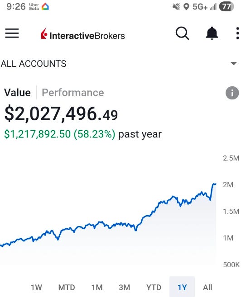Image resolution: width=241 pixels, height=297 pixels.
Task: Switch to the Performance tab
Action: (73, 93)
